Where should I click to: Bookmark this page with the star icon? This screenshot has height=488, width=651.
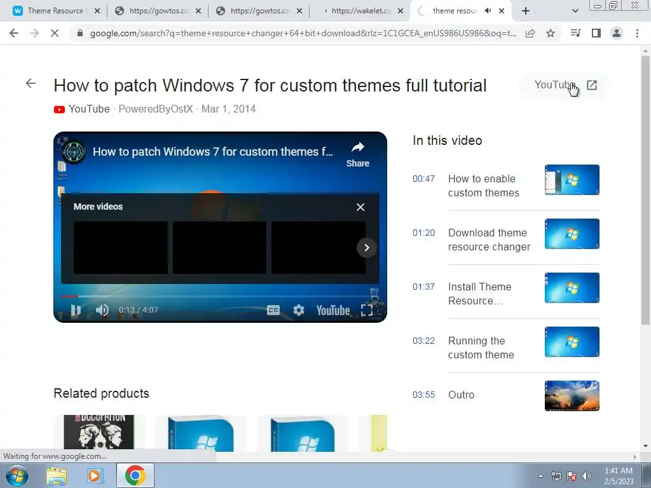click(x=551, y=33)
